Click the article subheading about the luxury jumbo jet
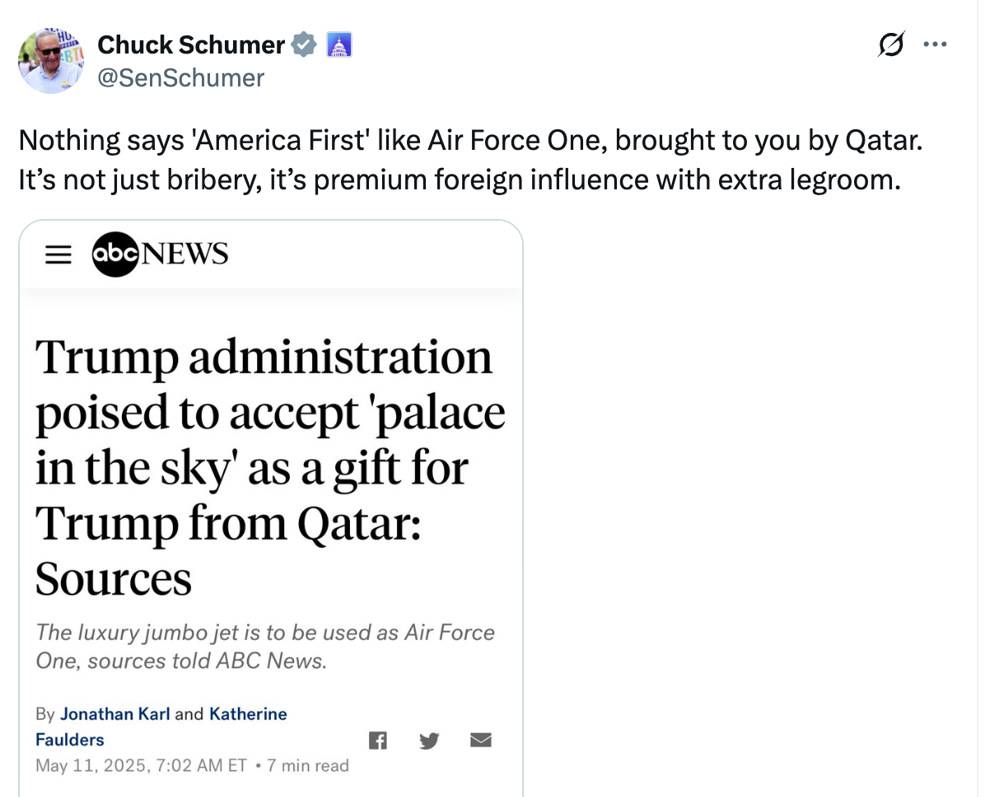Image resolution: width=985 pixels, height=797 pixels. (264, 646)
